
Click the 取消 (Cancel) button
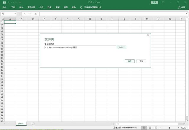click(141, 61)
